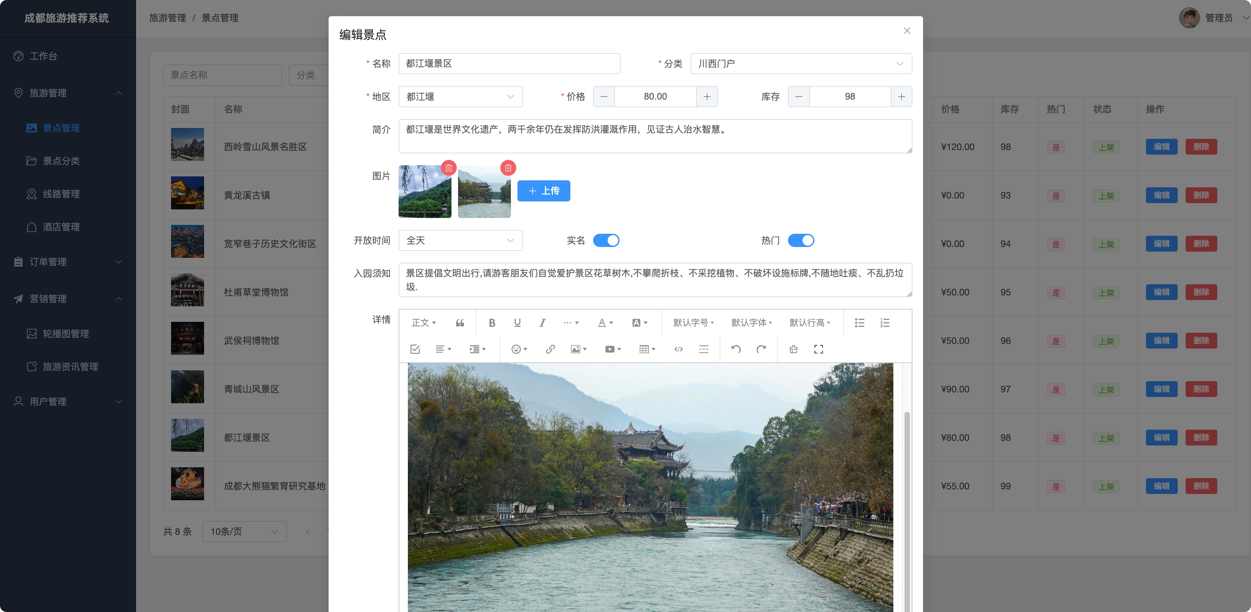Open background color picker

point(640,323)
